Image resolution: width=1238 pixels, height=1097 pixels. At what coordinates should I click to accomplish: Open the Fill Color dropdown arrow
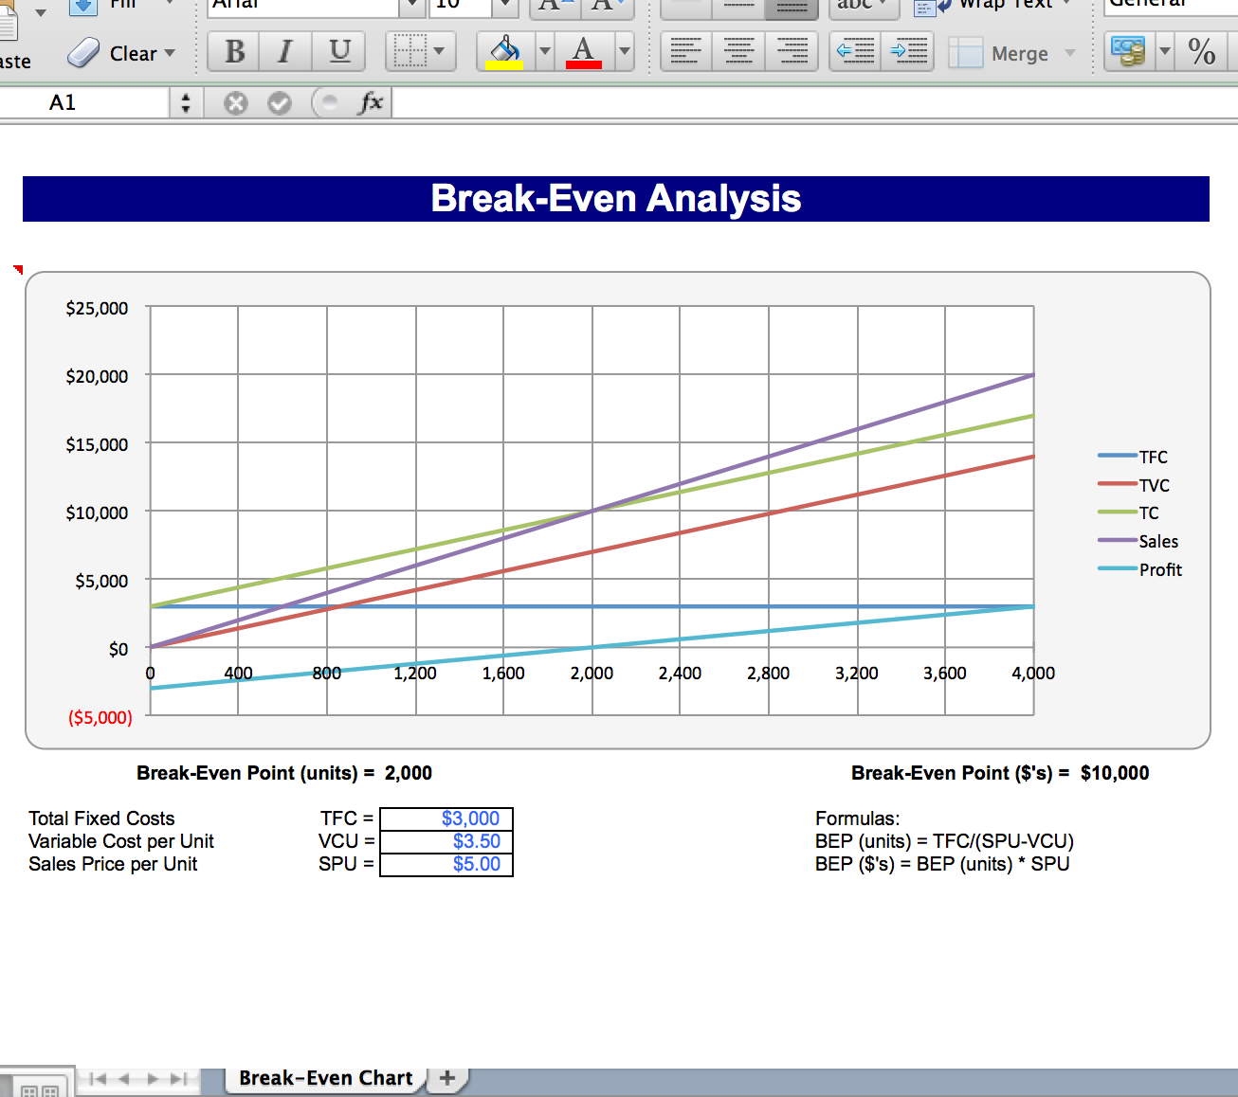click(544, 51)
